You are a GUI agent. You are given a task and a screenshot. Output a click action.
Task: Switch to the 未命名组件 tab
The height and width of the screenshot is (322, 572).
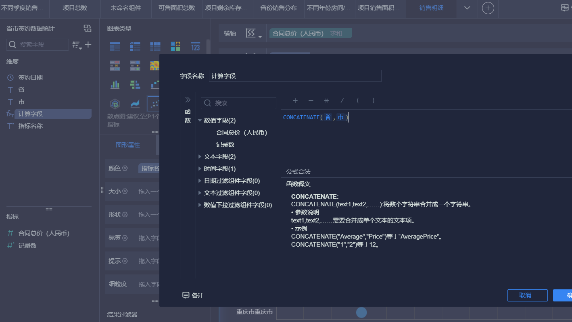click(x=126, y=8)
